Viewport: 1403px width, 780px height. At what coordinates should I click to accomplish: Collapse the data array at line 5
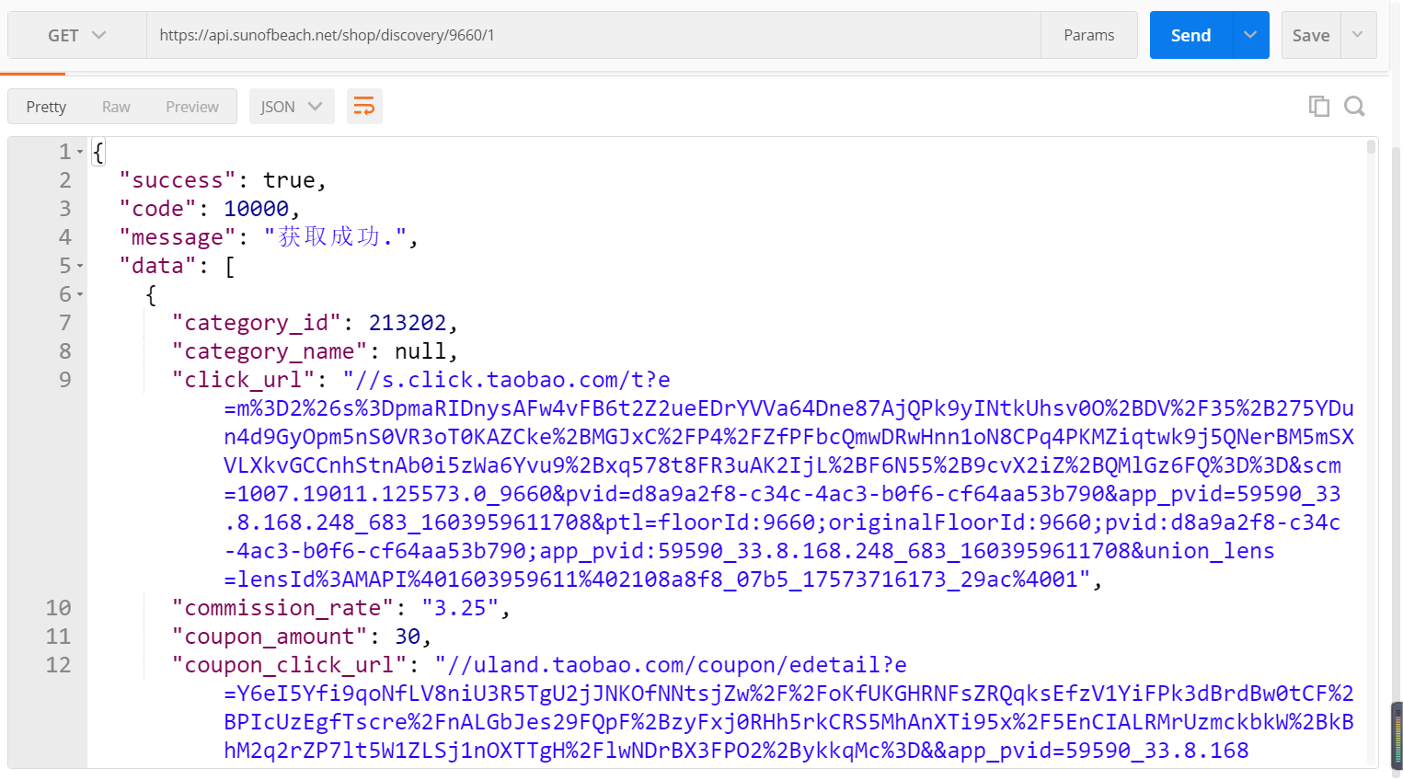pyautogui.click(x=80, y=266)
